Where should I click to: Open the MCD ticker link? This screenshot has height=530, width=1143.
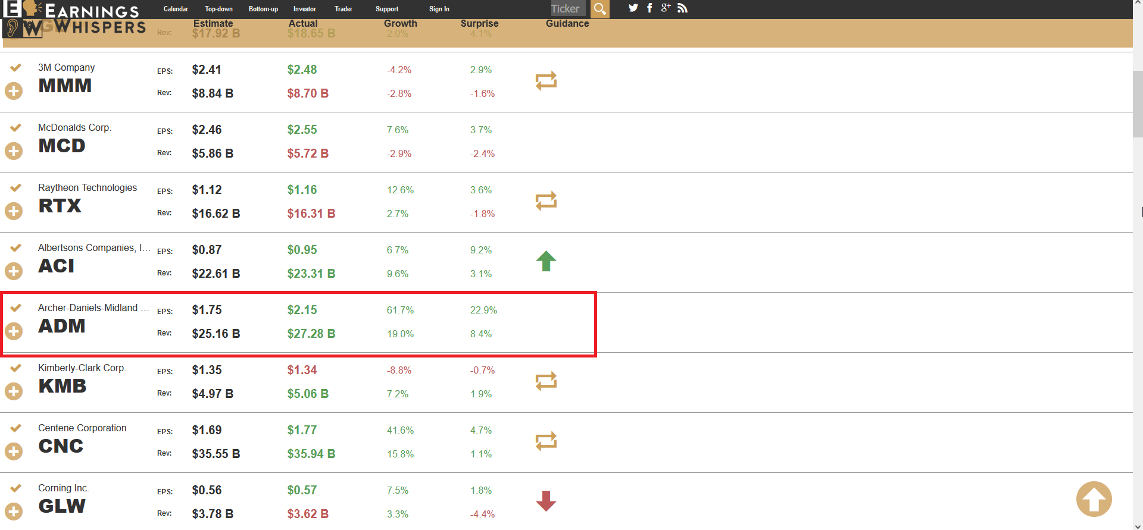(x=62, y=146)
